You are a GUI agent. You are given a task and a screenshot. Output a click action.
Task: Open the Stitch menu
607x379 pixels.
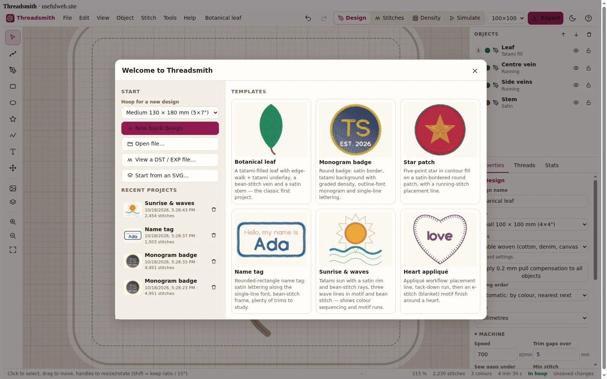[149, 18]
